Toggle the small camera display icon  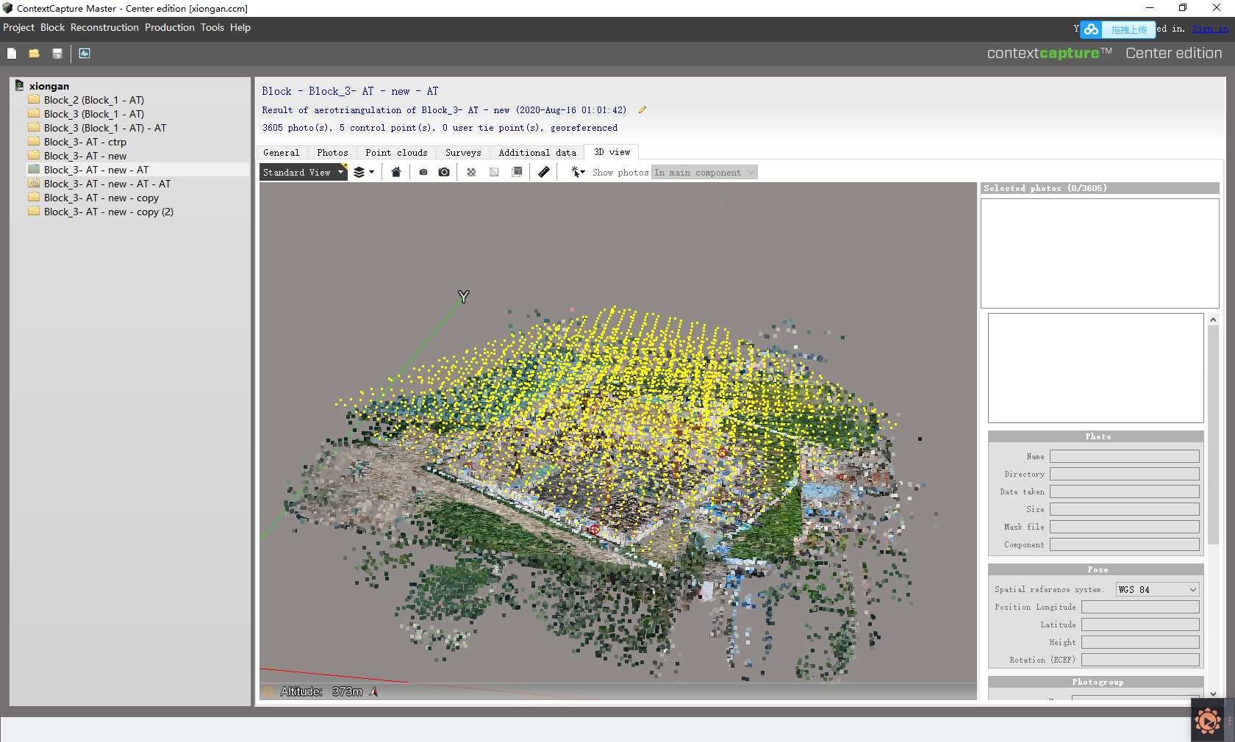tap(423, 172)
